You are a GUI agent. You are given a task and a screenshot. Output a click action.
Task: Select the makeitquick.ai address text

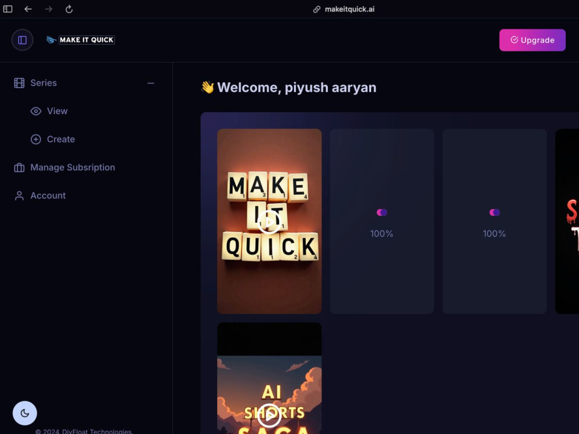pyautogui.click(x=349, y=9)
